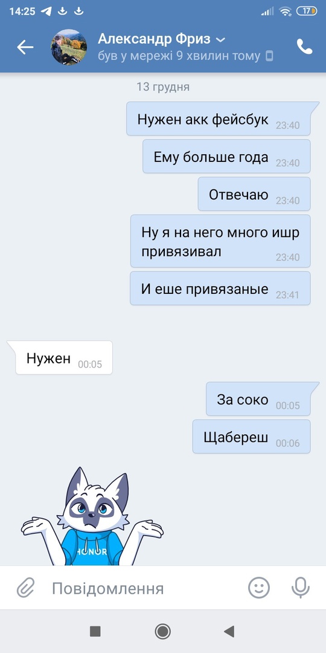Tap the 'був у мережі 9 хвилин тому' status
The image size is (326, 653).
(179, 56)
